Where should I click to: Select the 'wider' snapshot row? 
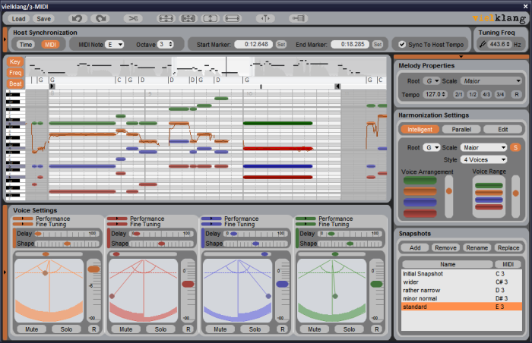click(461, 282)
